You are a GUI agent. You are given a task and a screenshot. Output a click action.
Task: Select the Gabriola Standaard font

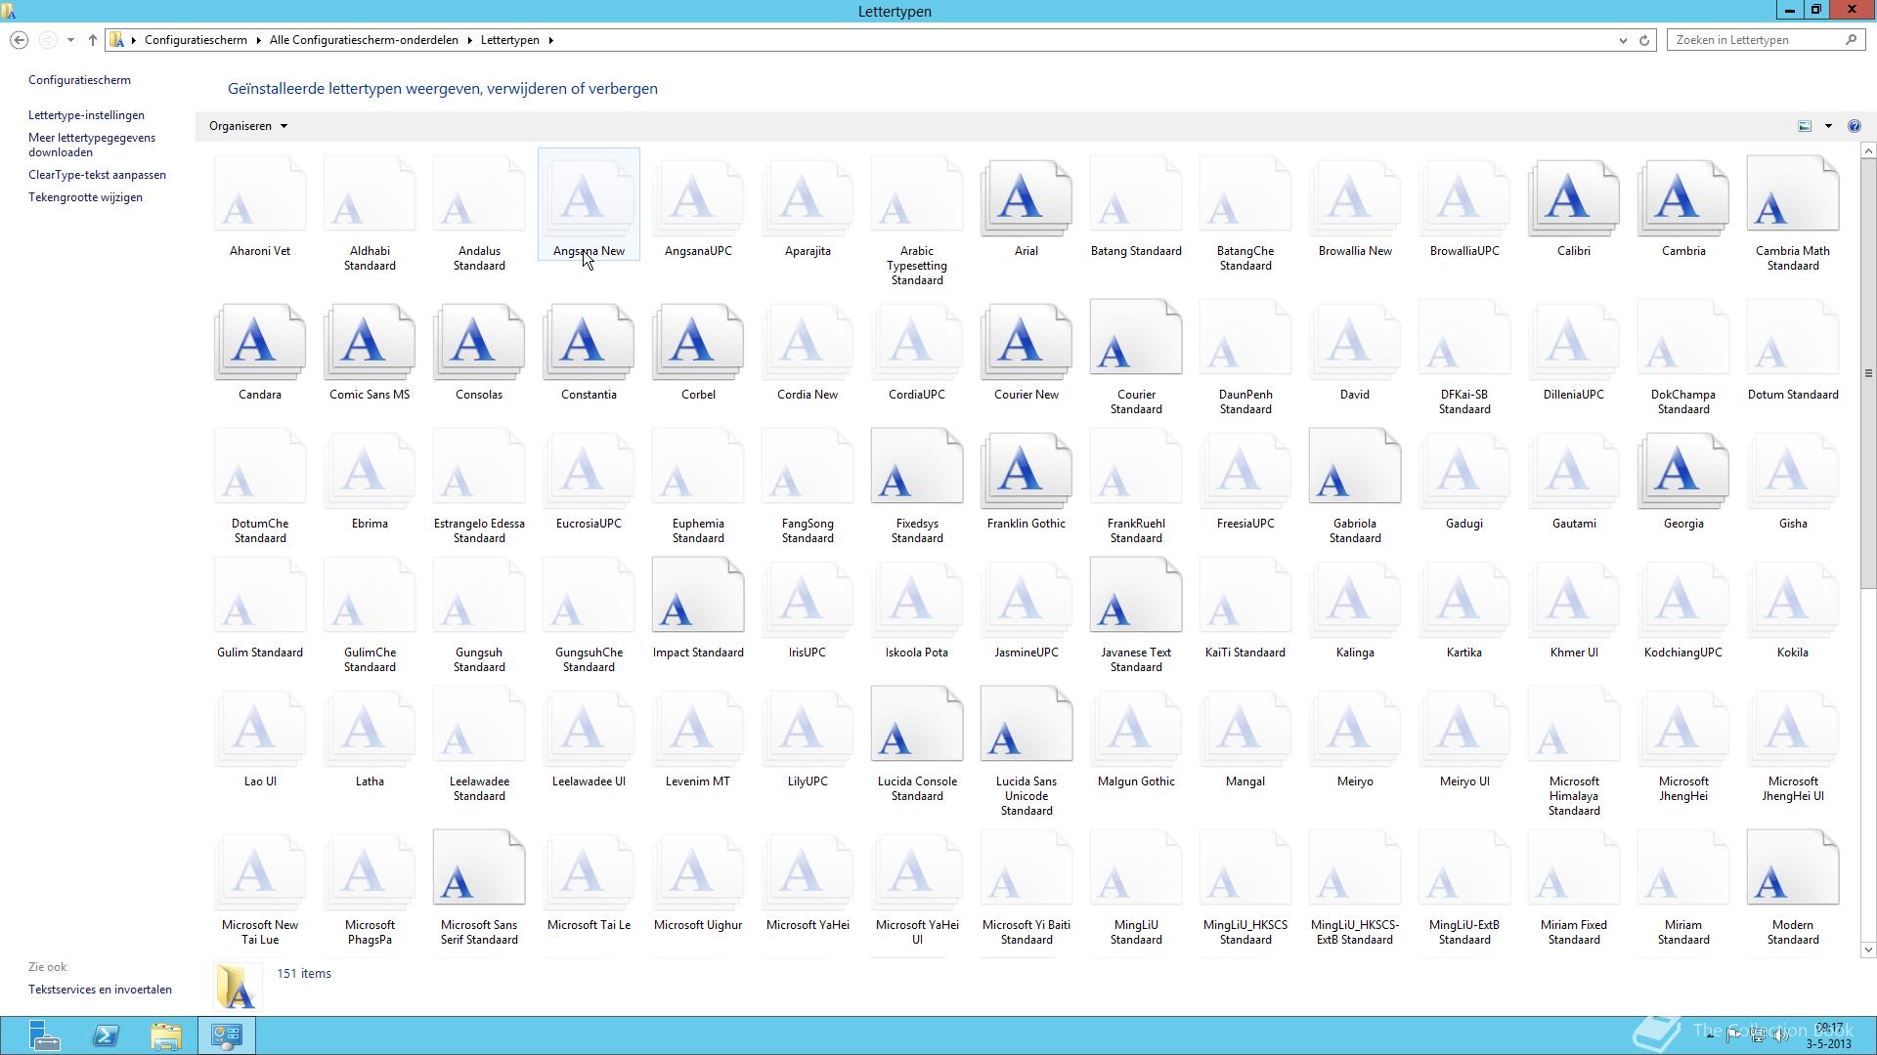coord(1355,485)
